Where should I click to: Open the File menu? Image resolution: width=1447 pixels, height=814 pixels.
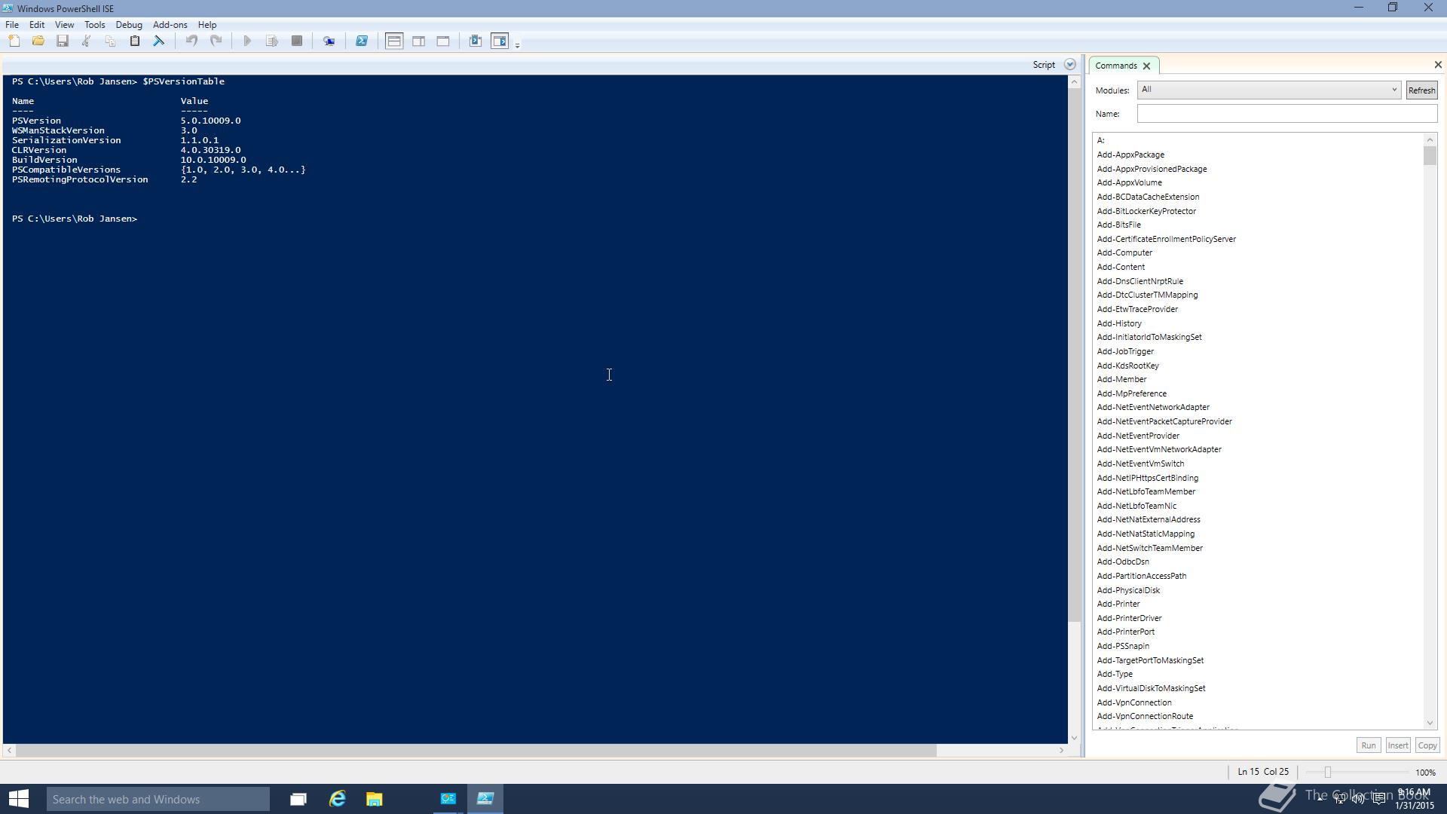(x=12, y=25)
